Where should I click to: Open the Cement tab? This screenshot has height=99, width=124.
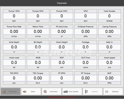click(93, 92)
